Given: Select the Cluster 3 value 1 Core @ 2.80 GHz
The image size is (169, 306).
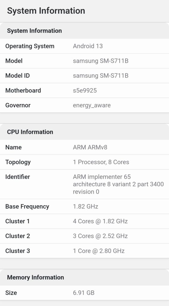Looking at the screenshot, I should [99, 251].
